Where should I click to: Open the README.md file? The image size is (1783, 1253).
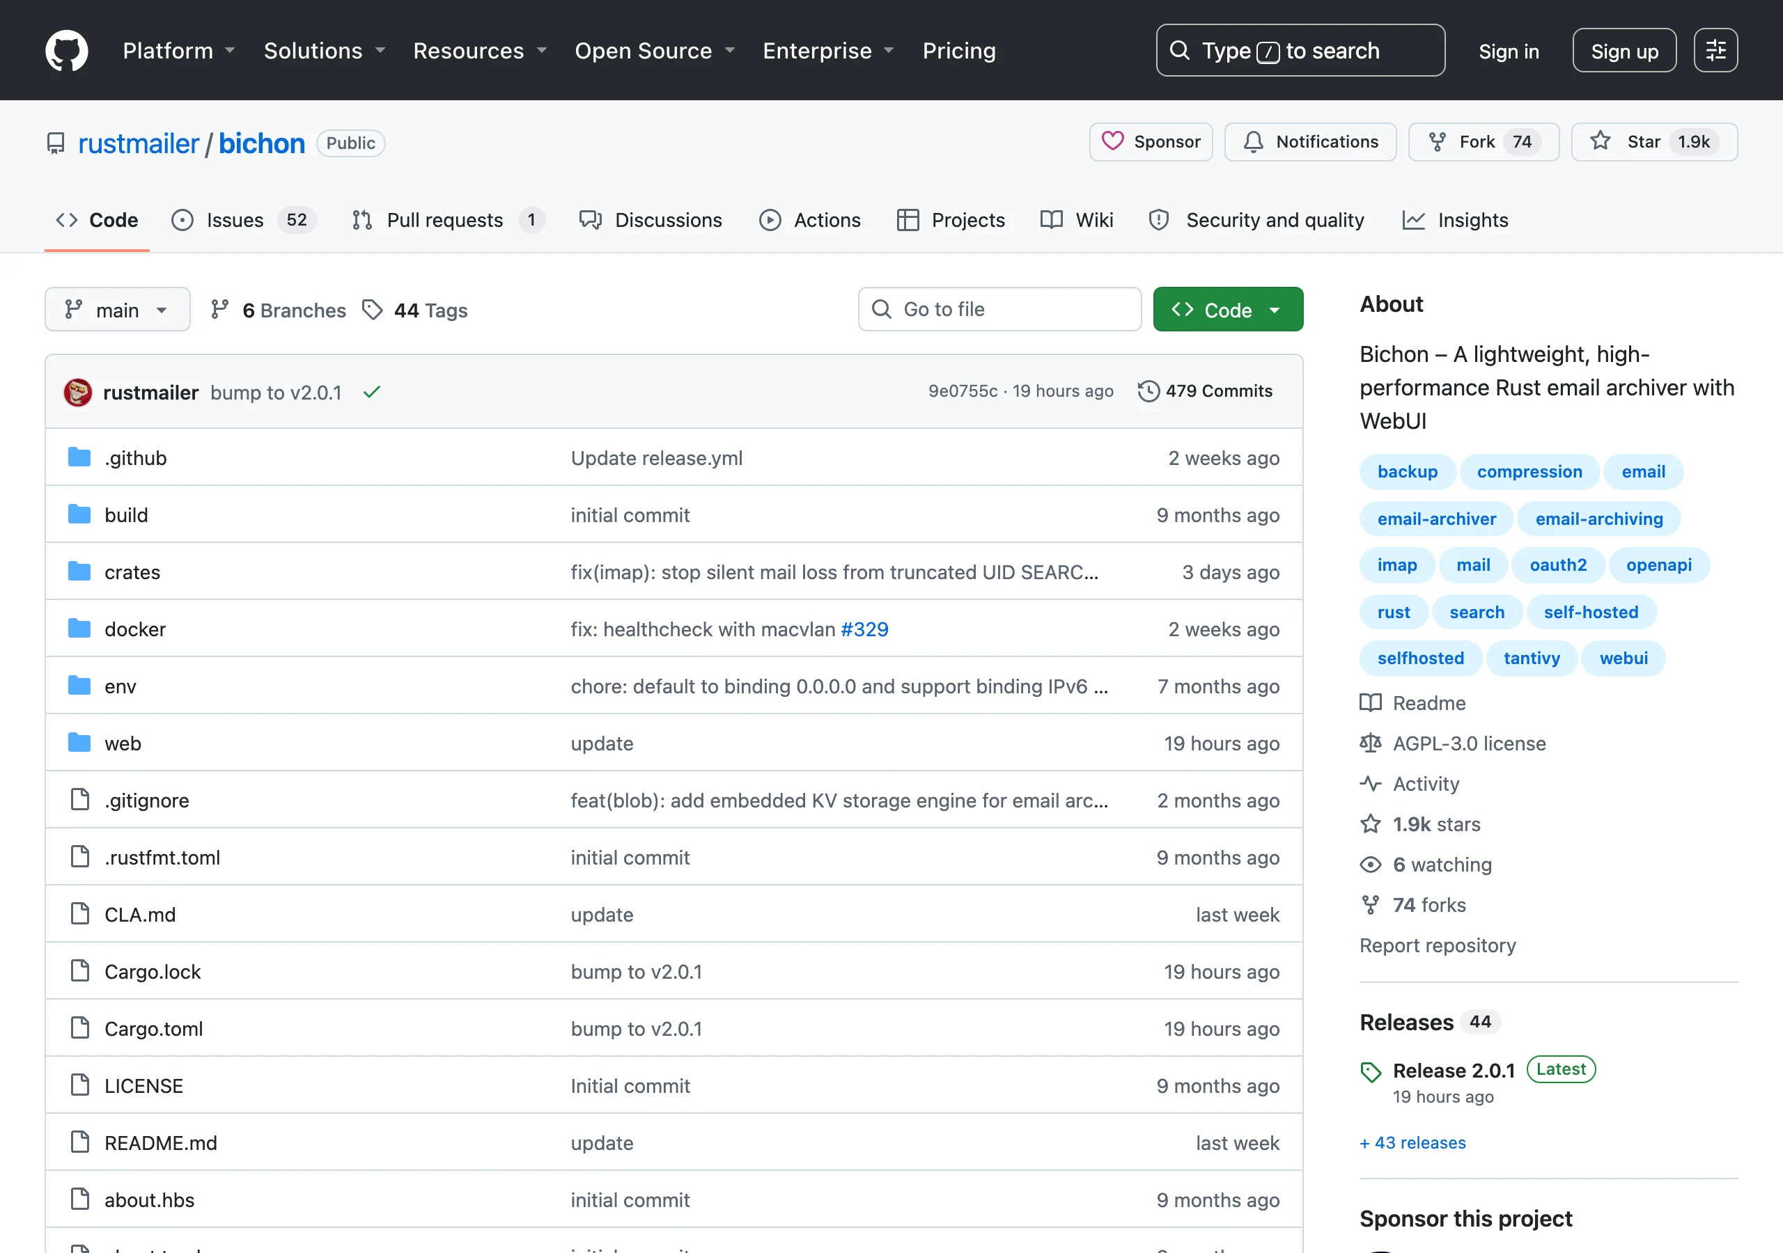click(161, 1143)
